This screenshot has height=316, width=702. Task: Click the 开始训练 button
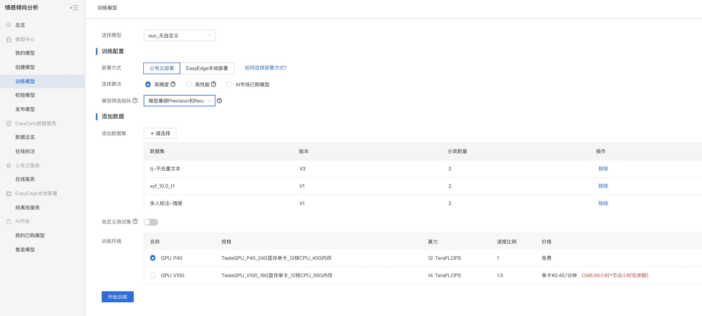click(x=117, y=297)
